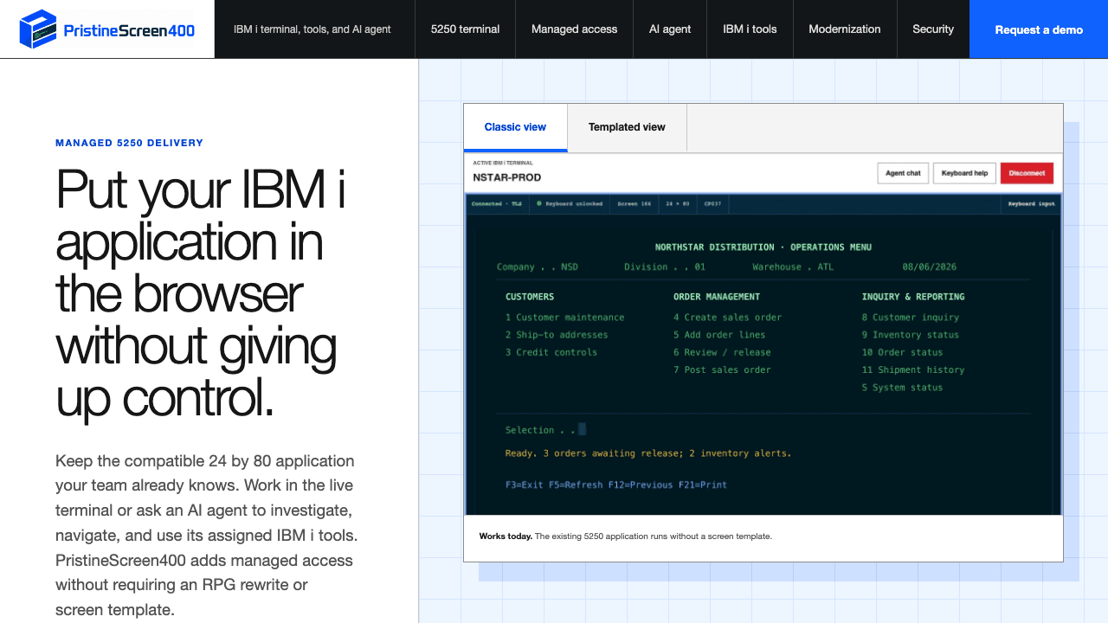
Task: Select '4 Create sales order' menu line
Action: pos(727,318)
